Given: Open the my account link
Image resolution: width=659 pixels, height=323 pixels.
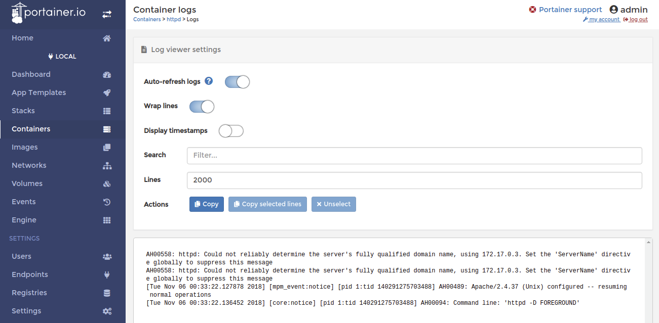Looking at the screenshot, I should pos(604,20).
